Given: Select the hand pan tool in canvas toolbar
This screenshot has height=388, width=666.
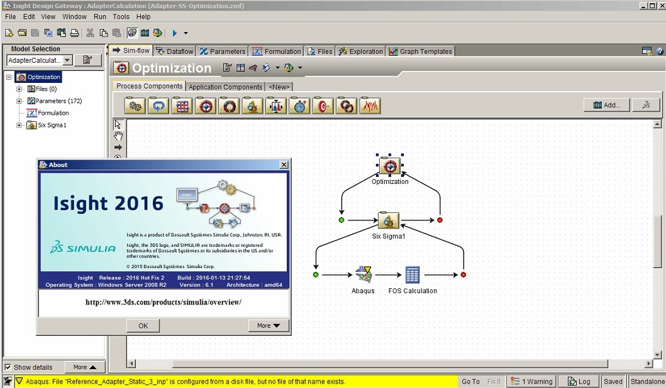Looking at the screenshot, I should [x=118, y=136].
